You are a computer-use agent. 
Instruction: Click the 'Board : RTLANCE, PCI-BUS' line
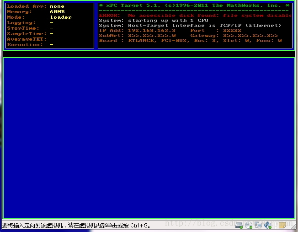click(x=190, y=41)
